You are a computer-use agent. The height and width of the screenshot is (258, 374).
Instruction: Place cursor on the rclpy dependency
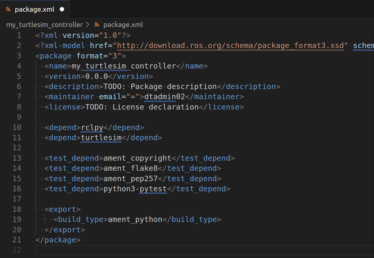coord(92,127)
